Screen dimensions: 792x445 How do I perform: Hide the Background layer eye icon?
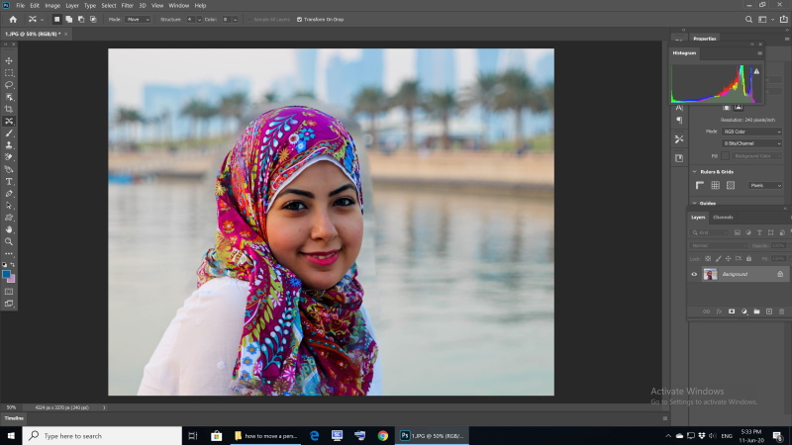point(694,275)
